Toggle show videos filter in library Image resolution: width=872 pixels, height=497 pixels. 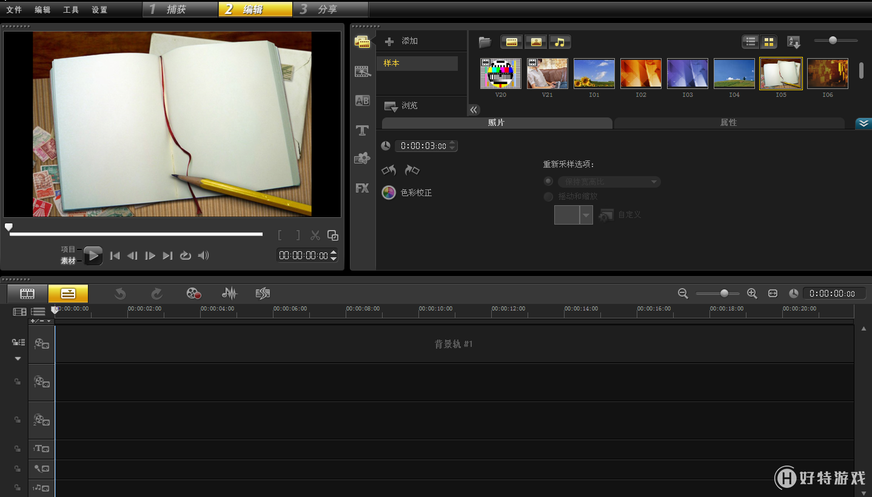pos(511,42)
